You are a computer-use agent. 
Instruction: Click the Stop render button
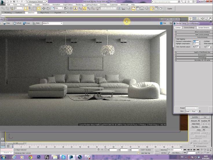163,23
